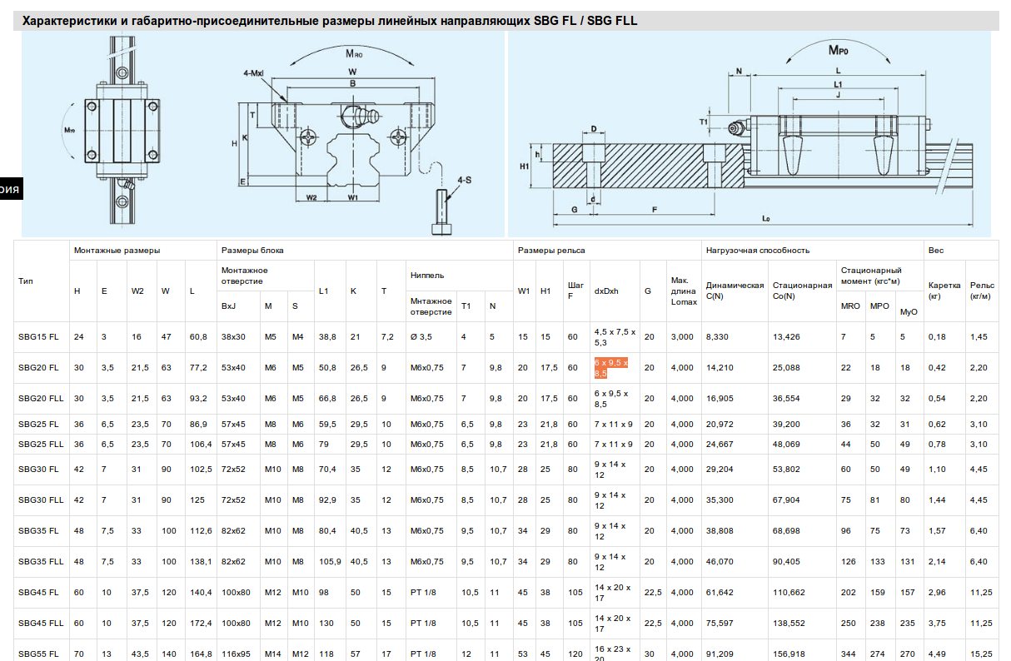Screen dimensions: 1011x661
Task: Click the 'SBG55 FL' row label
Action: coord(38,654)
